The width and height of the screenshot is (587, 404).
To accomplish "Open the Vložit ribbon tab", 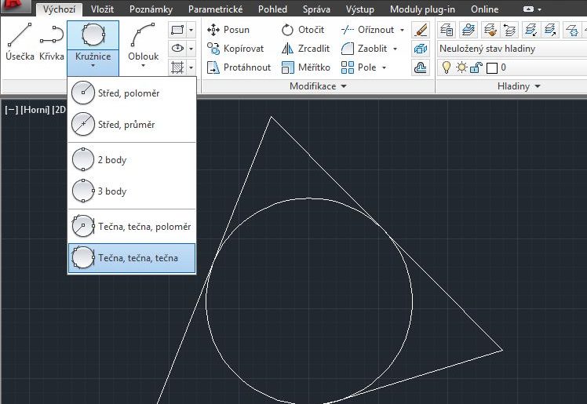I will (101, 9).
